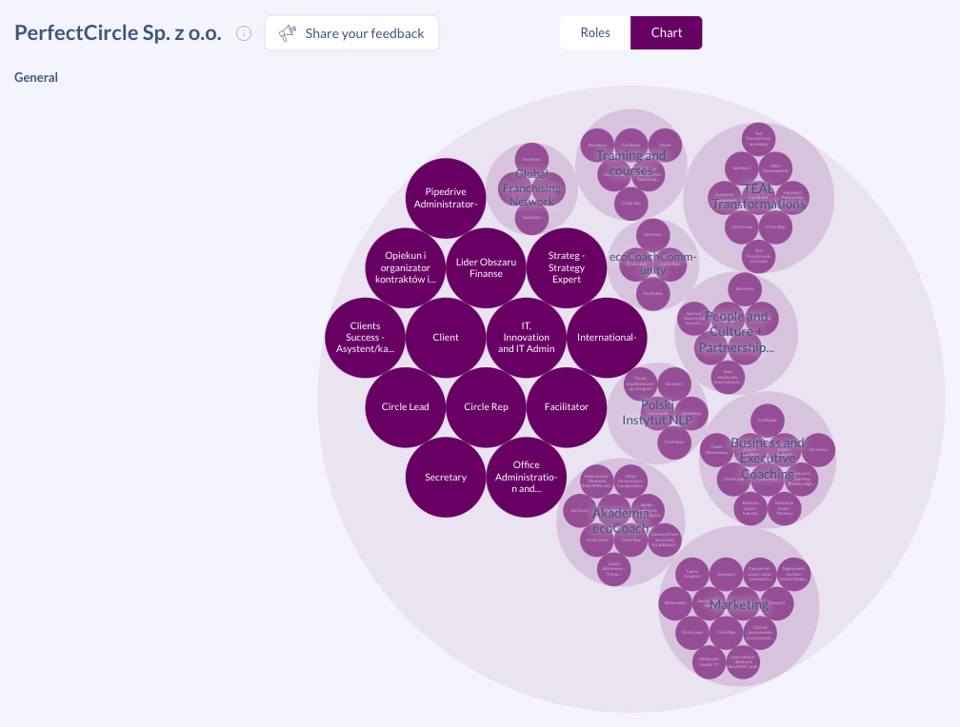Open the Global Franchising Network circle
Image resolution: width=960 pixels, height=727 pixels.
pos(531,188)
